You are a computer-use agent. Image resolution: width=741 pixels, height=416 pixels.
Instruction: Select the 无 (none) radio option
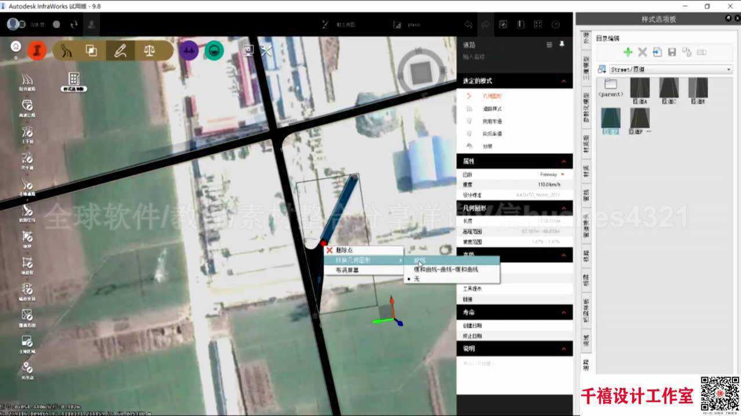(416, 278)
